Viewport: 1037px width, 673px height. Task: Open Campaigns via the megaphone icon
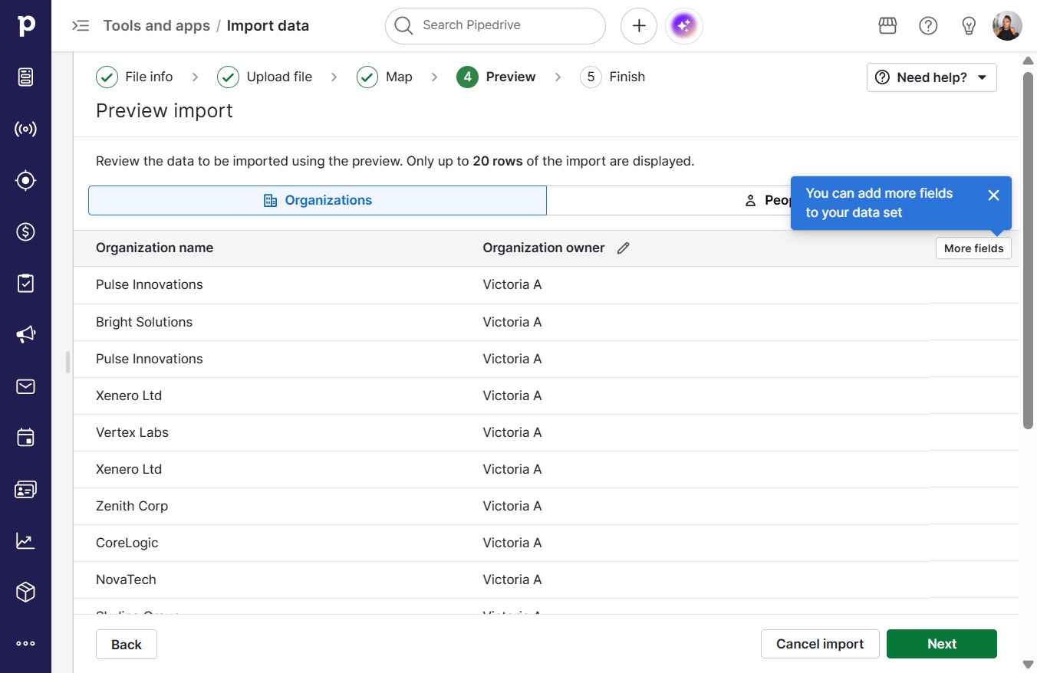[26, 334]
